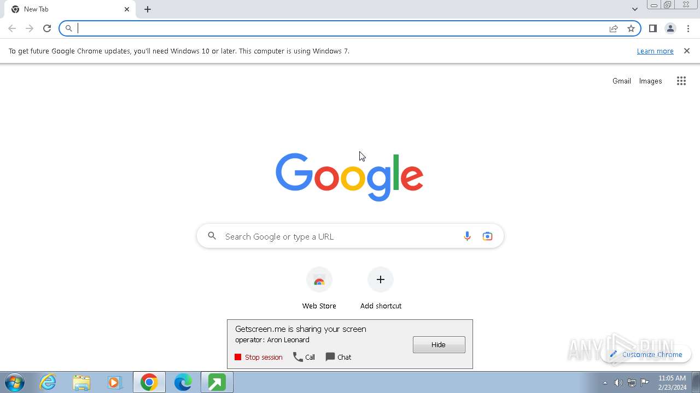Open the volume speaker tray icon
The height and width of the screenshot is (393, 700).
[618, 383]
